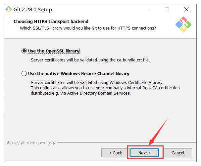201x166 pixels.
Task: Click the 'Use the OpenSSL library' label
Action: pos(54,51)
